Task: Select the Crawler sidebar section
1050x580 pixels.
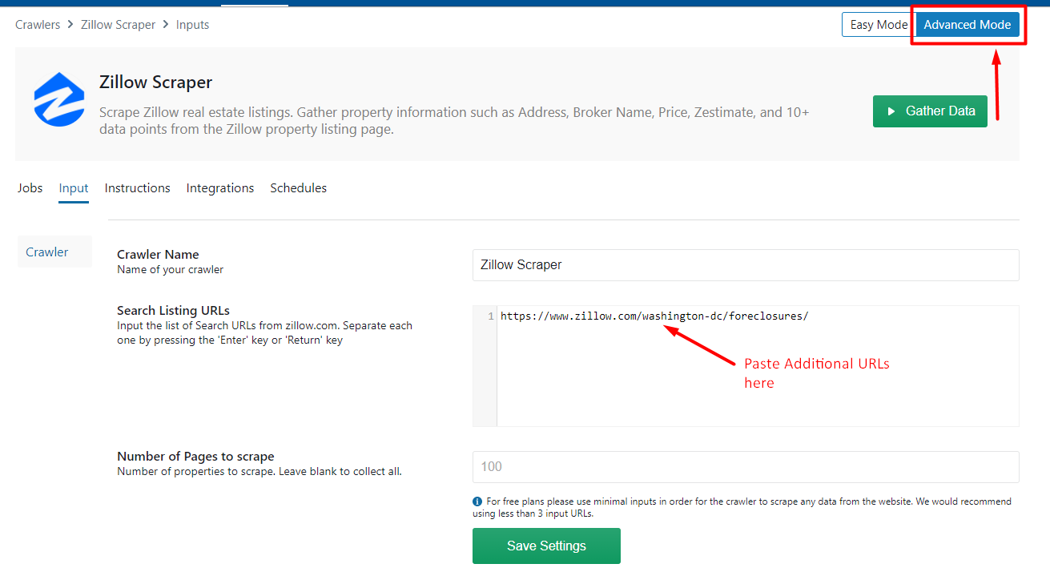Action: click(x=54, y=252)
